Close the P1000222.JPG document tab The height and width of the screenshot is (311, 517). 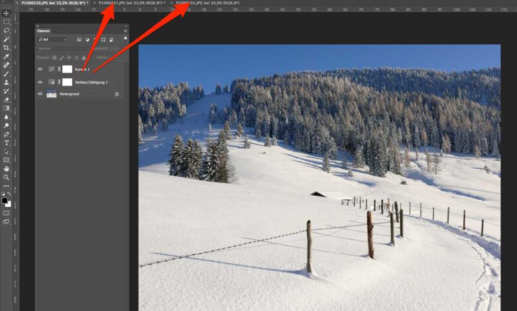(172, 3)
